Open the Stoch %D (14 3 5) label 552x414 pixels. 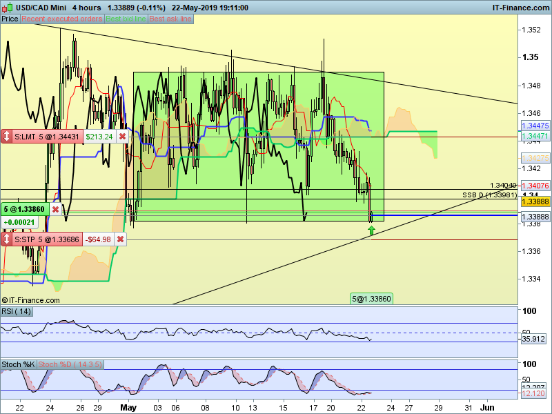click(70, 364)
